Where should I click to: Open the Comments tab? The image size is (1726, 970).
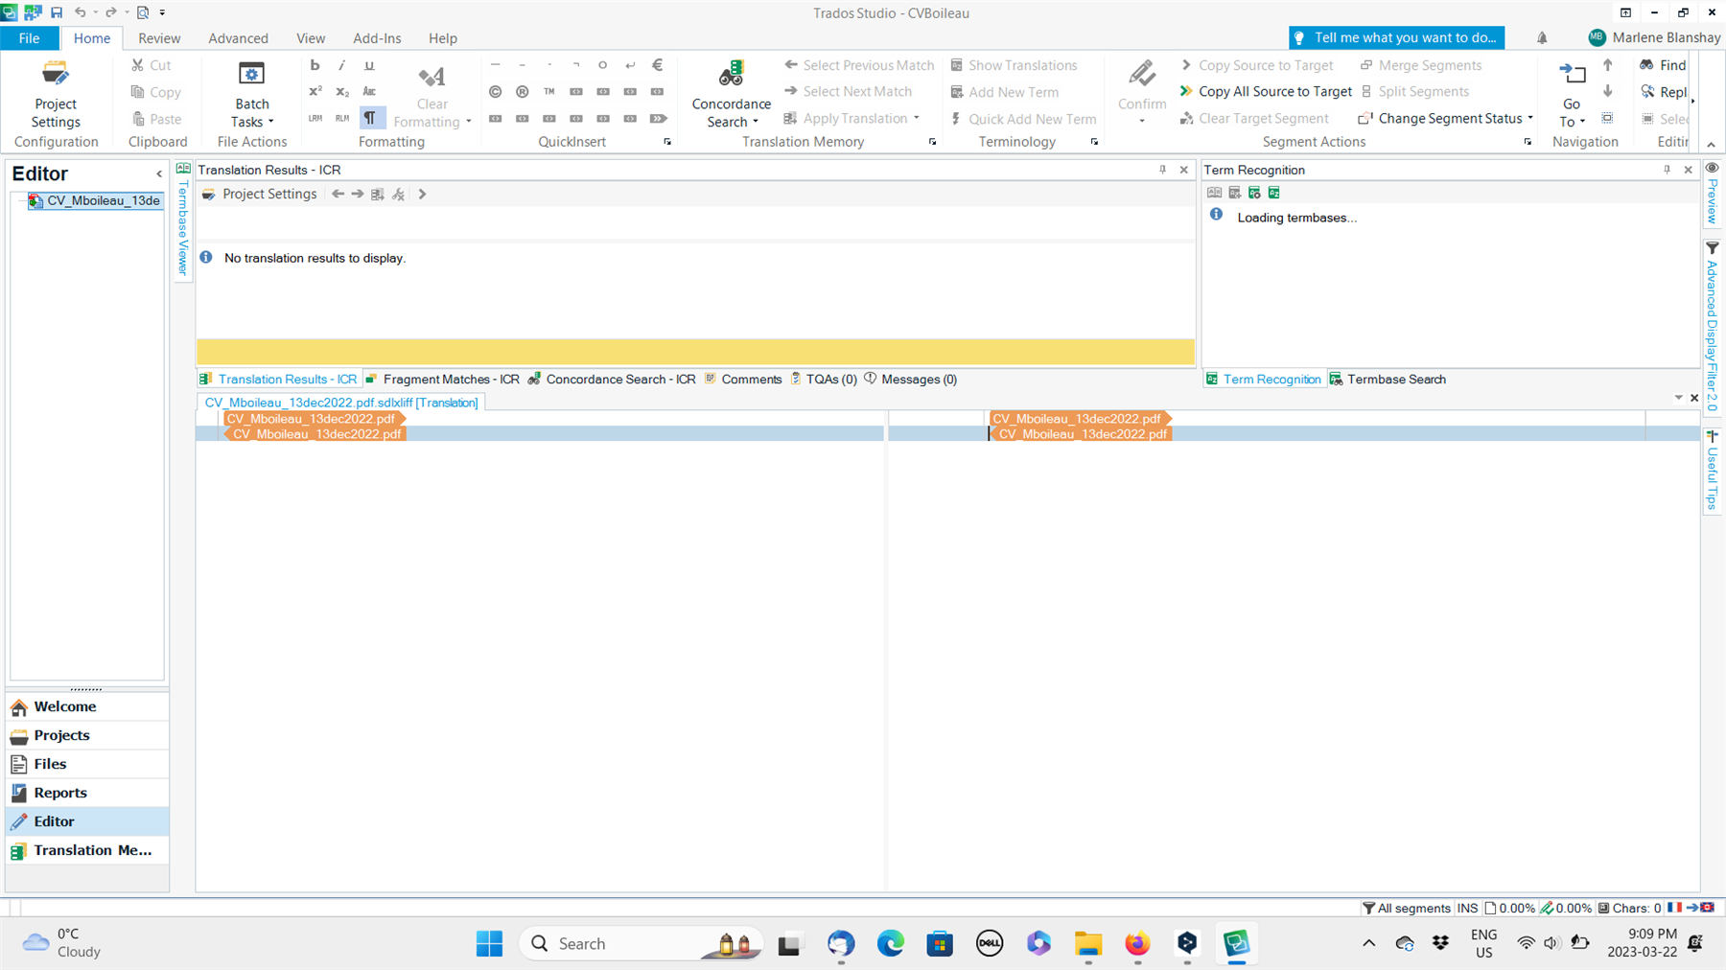(743, 380)
